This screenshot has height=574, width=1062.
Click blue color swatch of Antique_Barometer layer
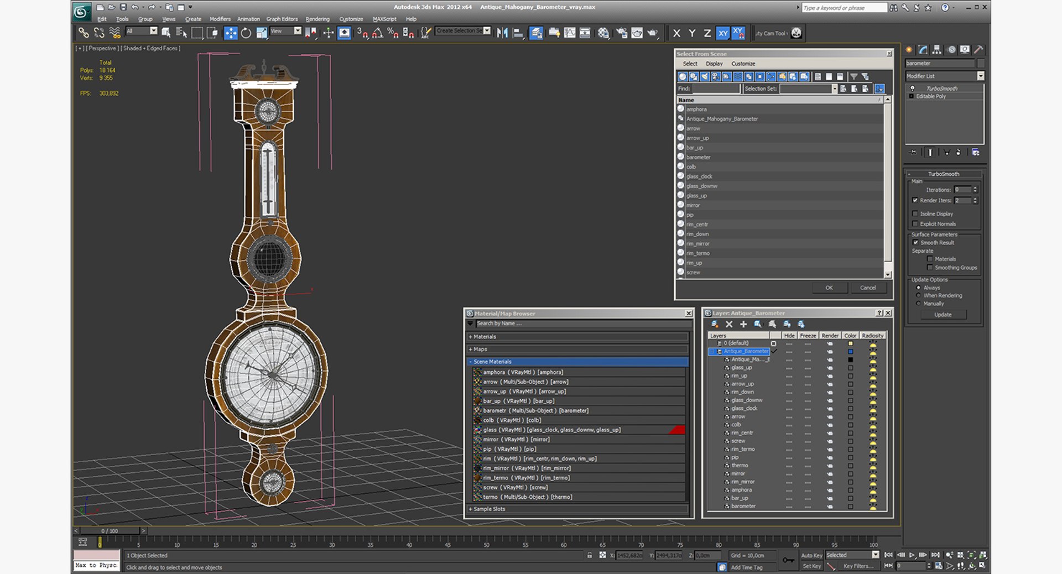click(851, 352)
